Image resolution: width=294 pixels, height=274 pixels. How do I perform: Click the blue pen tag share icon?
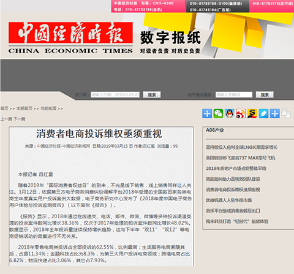coord(263,113)
